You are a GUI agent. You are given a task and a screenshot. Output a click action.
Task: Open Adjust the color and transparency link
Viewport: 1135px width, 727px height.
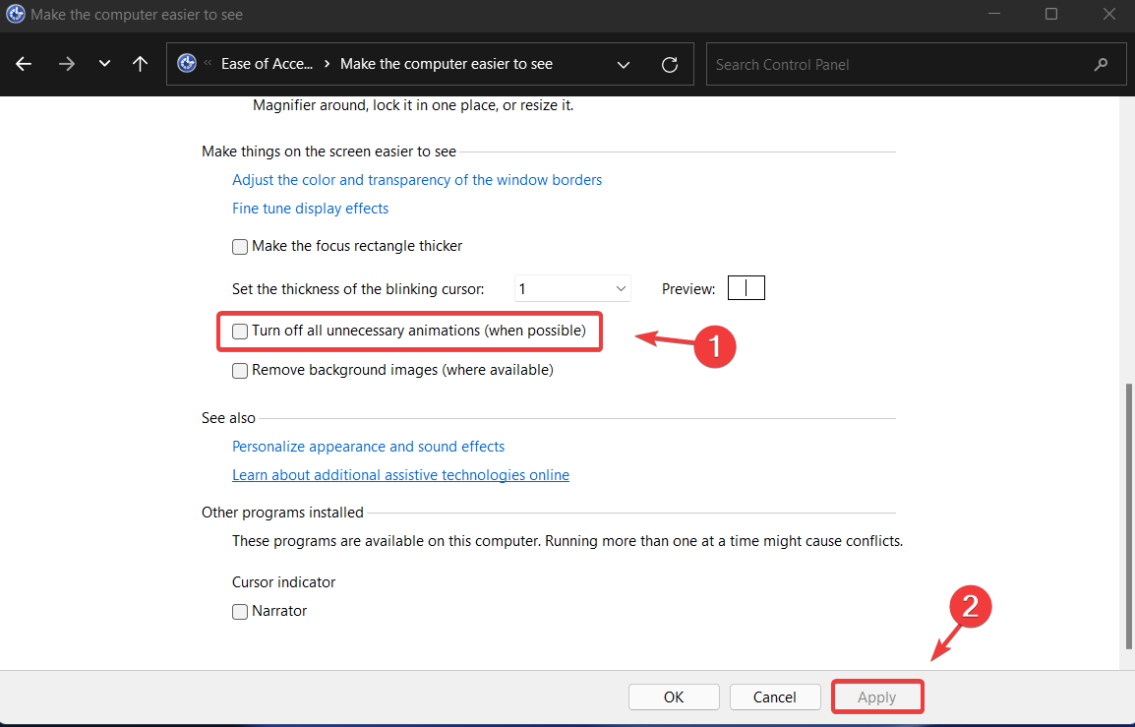[x=417, y=179]
